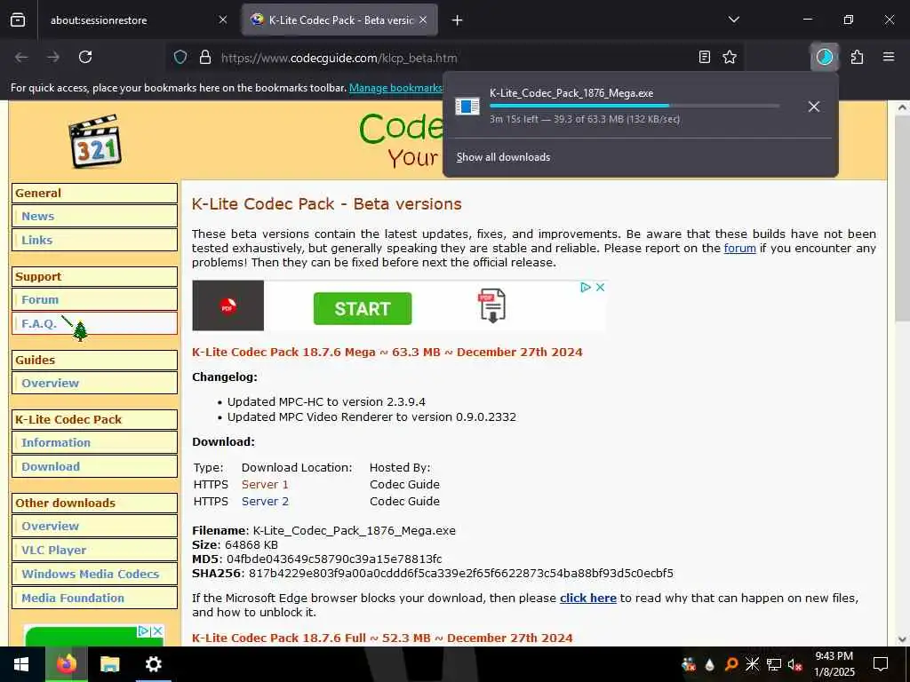The image size is (910, 682).
Task: Cancel the K-Lite download with X
Action: click(814, 107)
